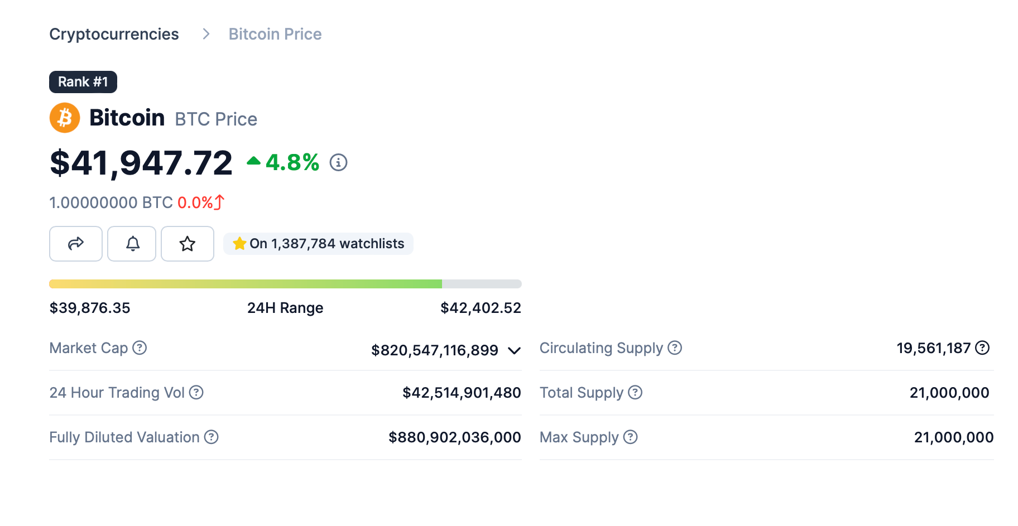Click help icon beside Circulating Supply label
Screen dimensions: 1018x526
tap(675, 348)
